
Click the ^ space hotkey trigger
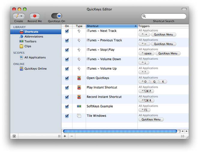[146, 53]
